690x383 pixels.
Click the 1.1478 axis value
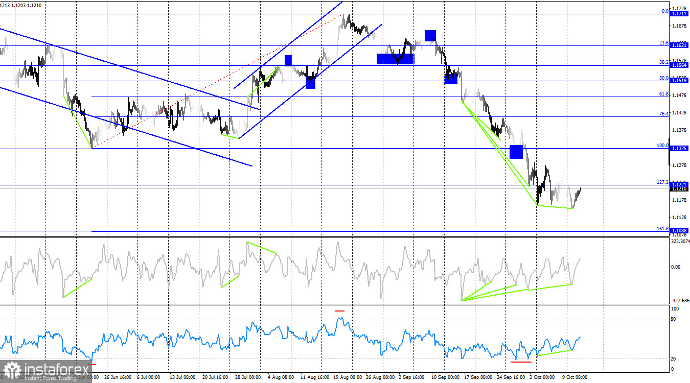pos(680,95)
